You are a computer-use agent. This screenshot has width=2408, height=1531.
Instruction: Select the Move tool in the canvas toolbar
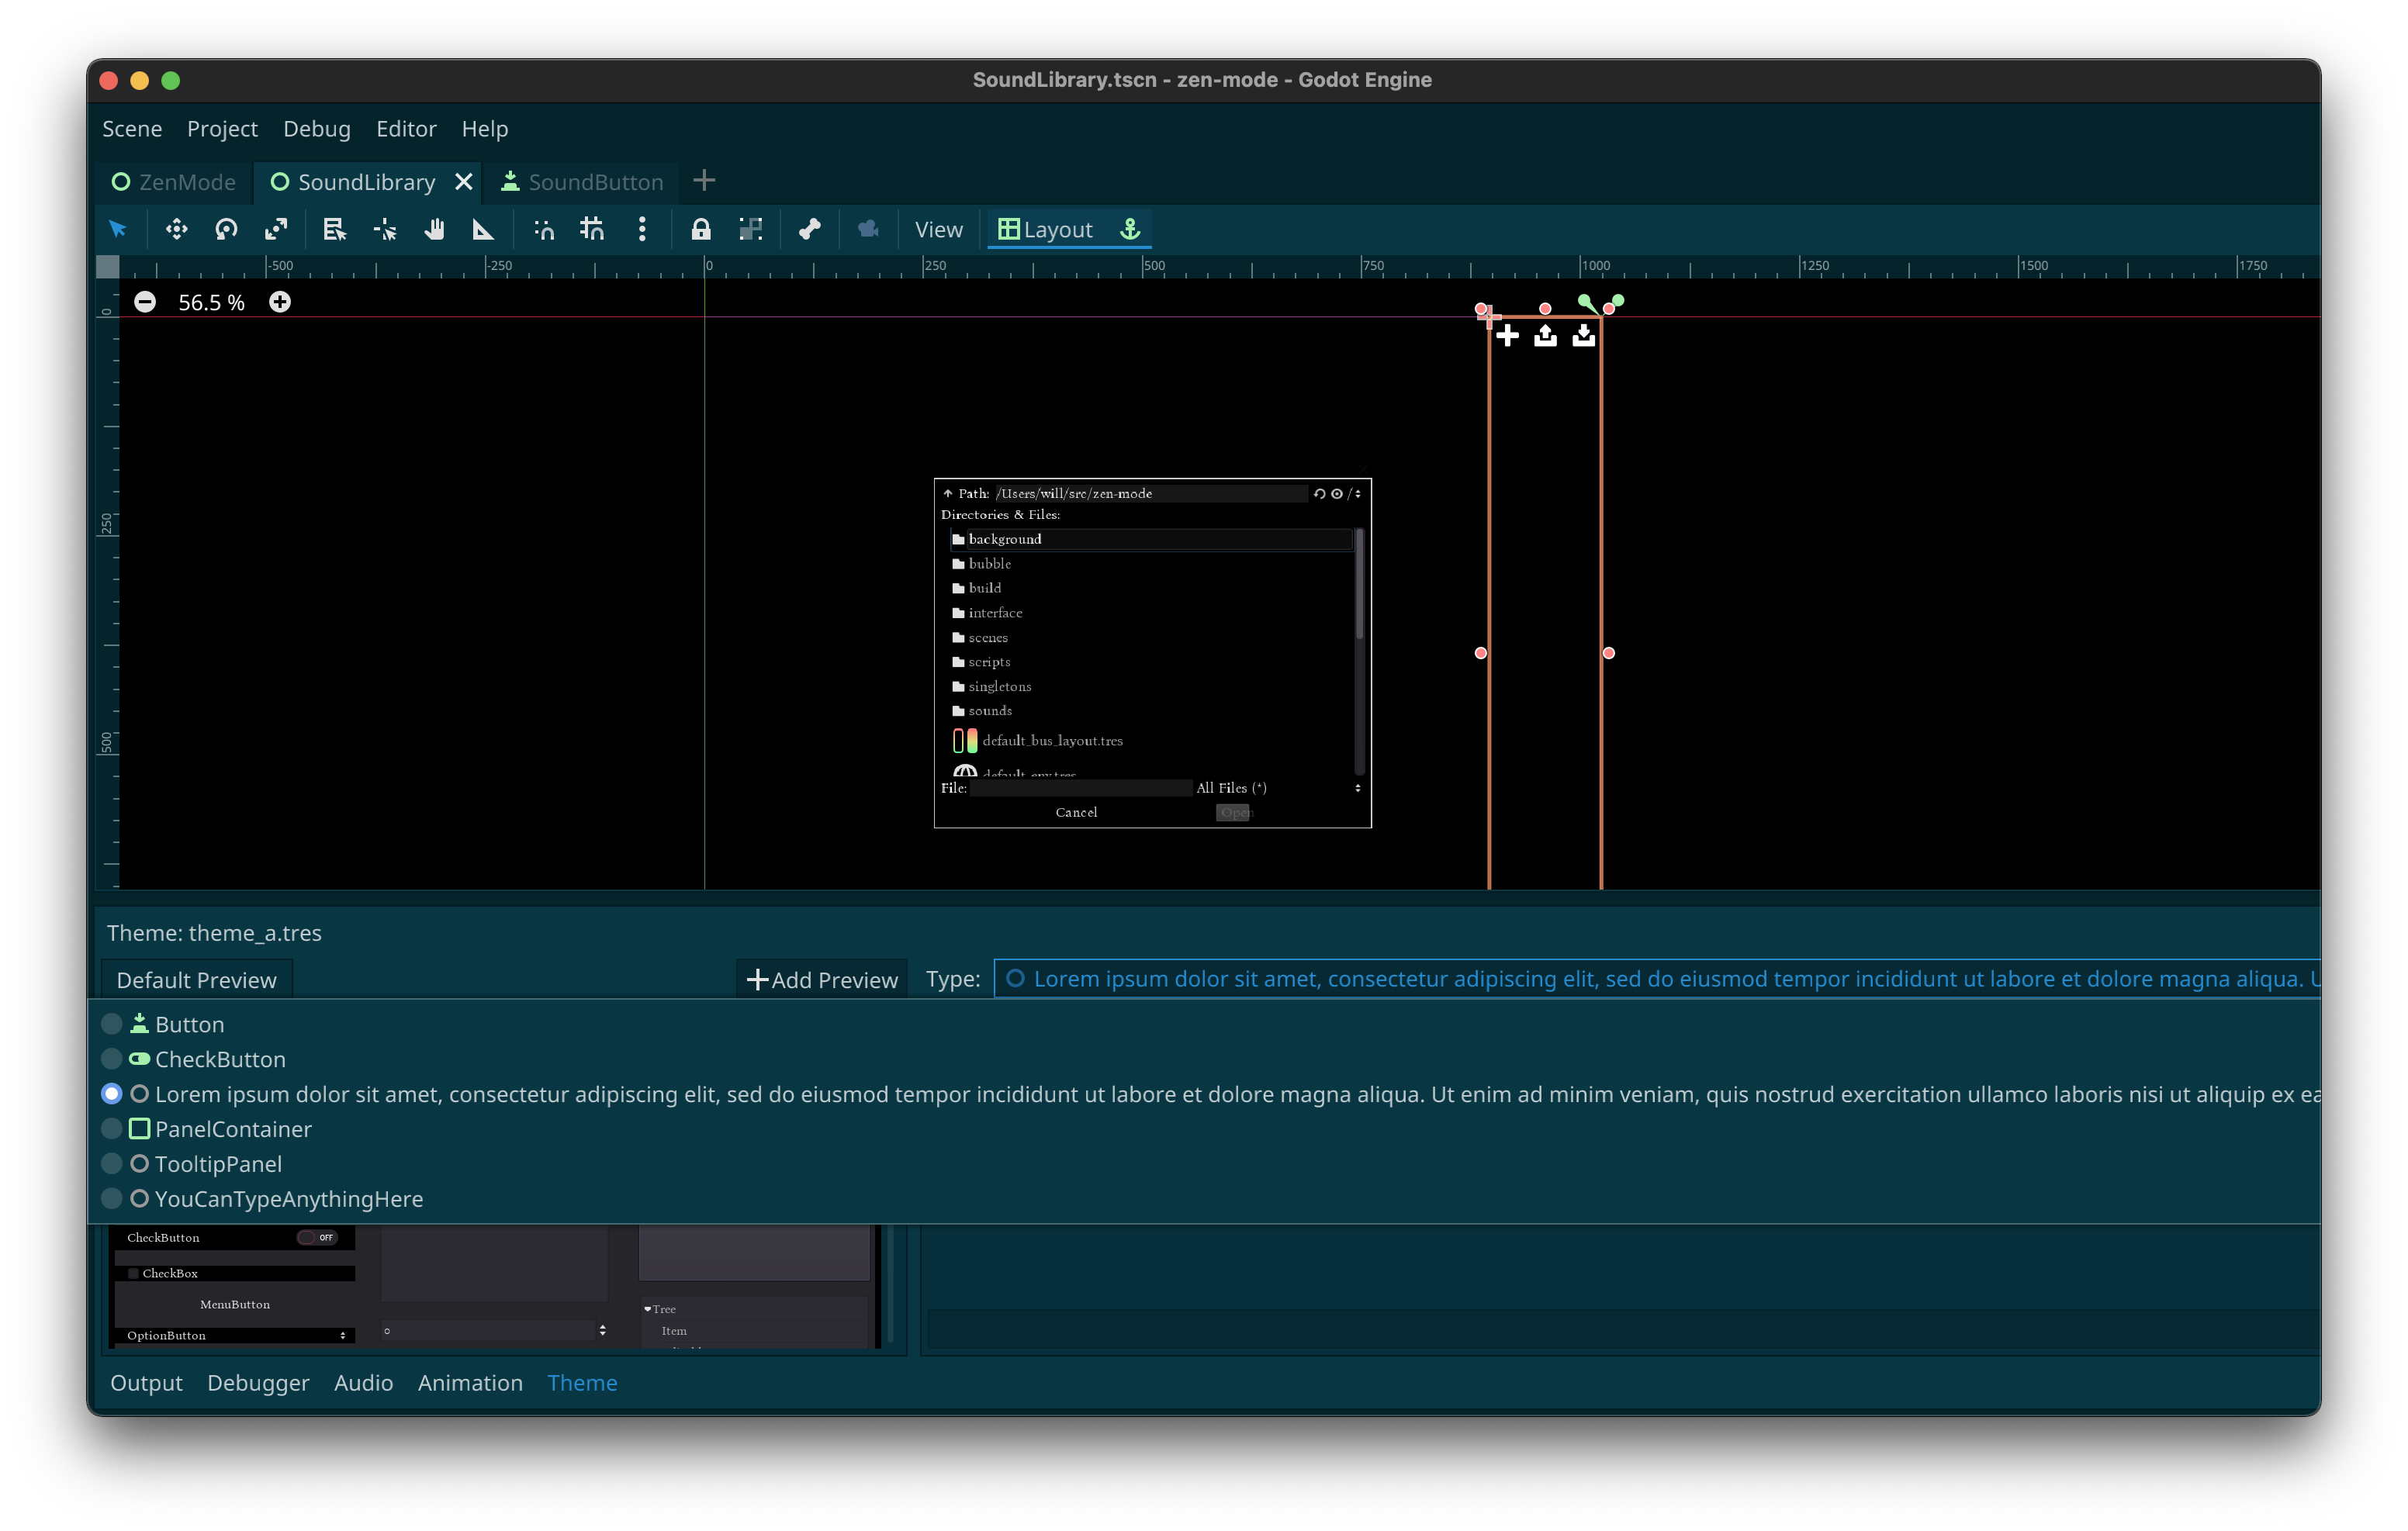(176, 229)
